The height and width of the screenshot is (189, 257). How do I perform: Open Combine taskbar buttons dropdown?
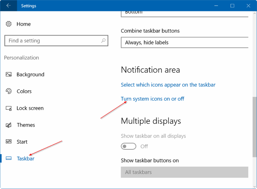tap(185, 43)
